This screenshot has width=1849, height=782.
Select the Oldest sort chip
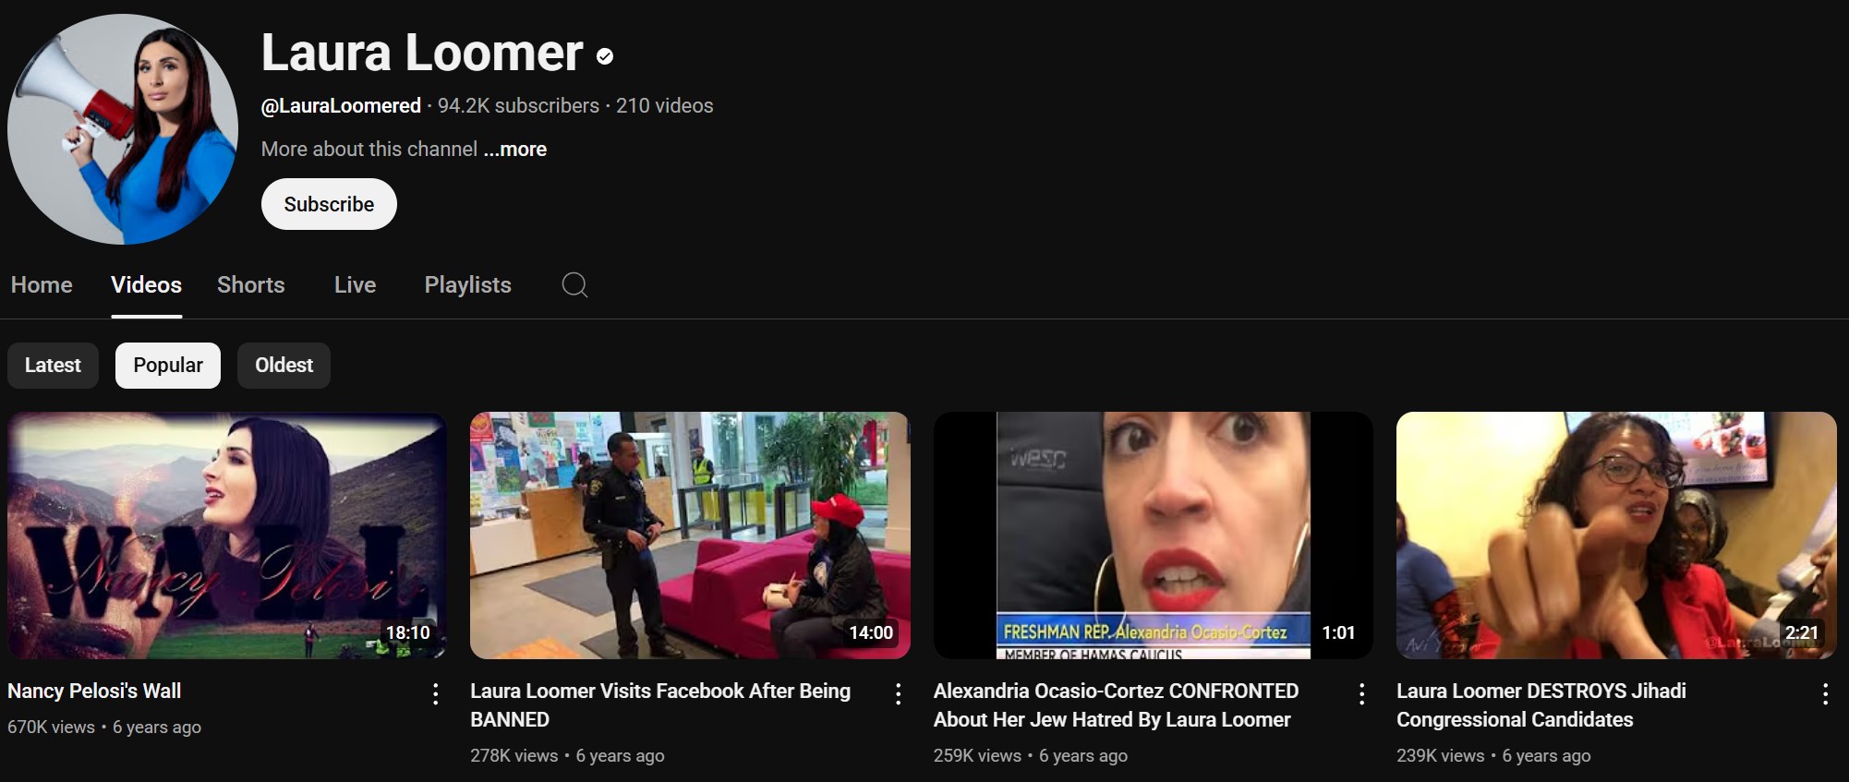click(x=284, y=366)
